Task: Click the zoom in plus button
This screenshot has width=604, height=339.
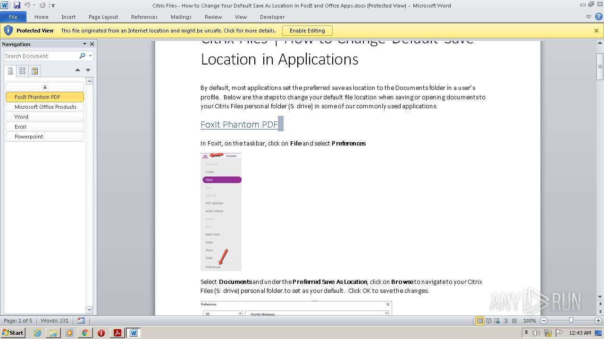Action: pyautogui.click(x=598, y=321)
